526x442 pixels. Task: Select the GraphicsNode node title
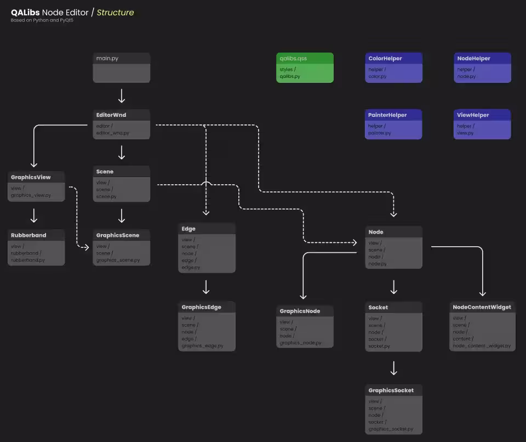[300, 311]
